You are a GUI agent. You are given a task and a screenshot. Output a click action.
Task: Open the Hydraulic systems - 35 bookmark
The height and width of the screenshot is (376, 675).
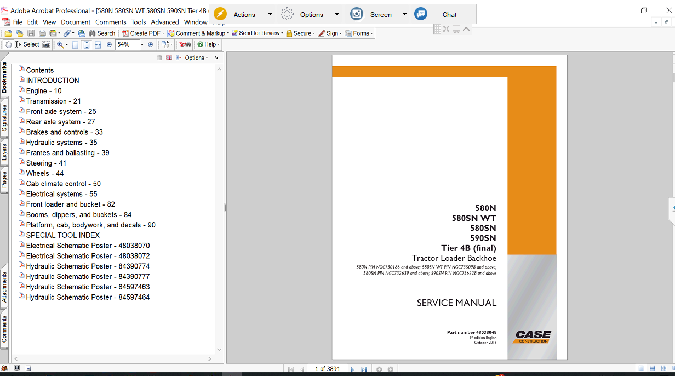coord(61,143)
